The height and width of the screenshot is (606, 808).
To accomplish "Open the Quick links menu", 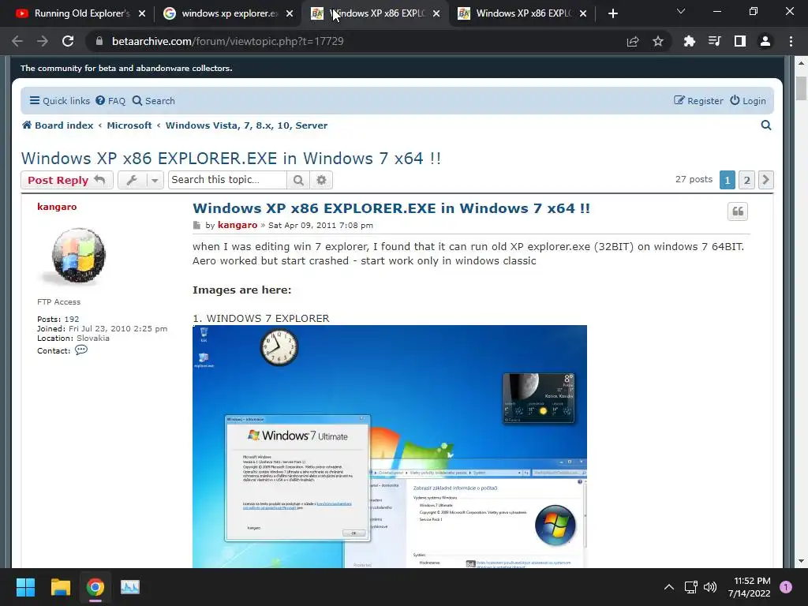I will tap(60, 100).
